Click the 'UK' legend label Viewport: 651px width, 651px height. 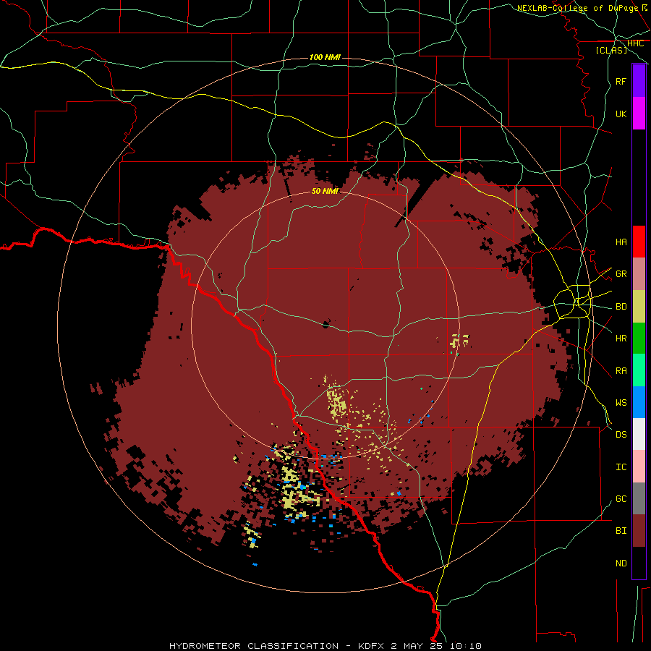pyautogui.click(x=621, y=114)
